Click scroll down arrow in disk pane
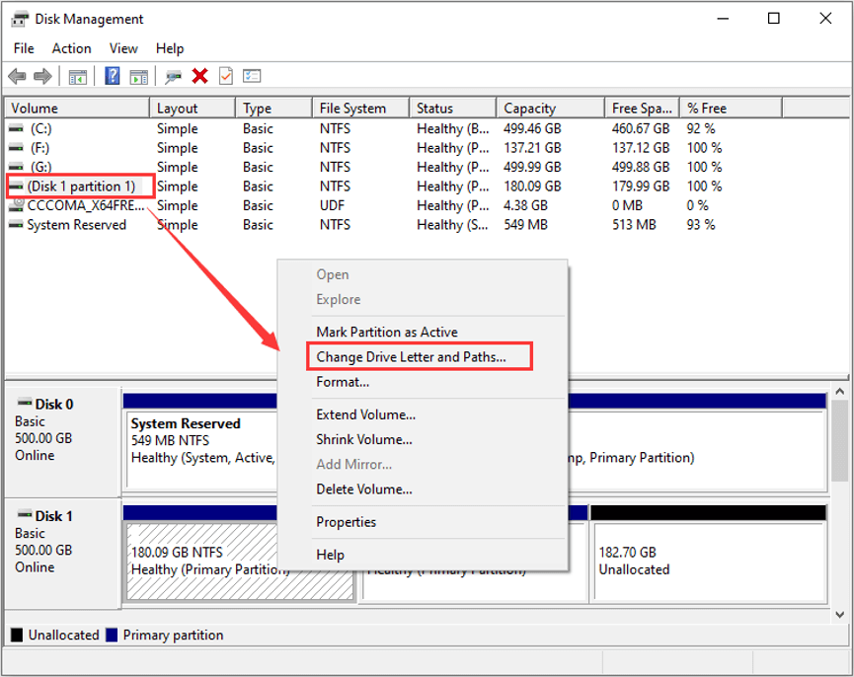Image resolution: width=854 pixels, height=677 pixels. point(840,615)
